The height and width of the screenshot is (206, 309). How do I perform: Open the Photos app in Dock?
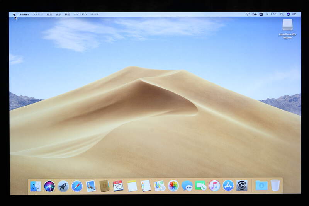point(173,186)
